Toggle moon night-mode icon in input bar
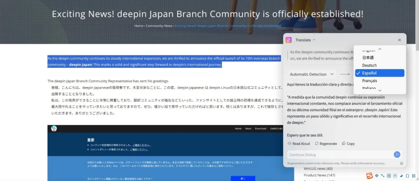The image size is (419, 181). click(x=402, y=176)
